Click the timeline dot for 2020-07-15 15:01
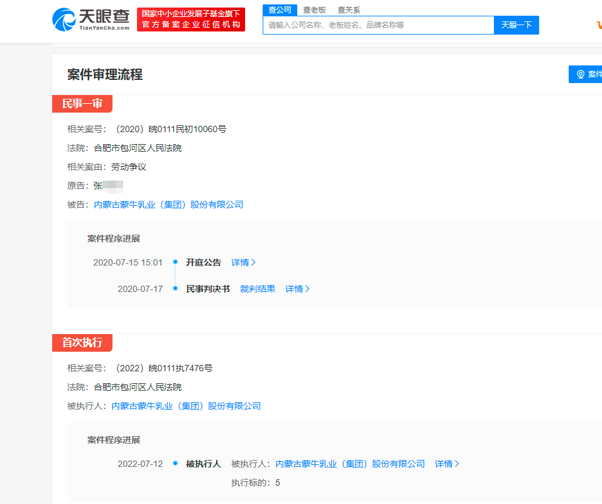 175,262
